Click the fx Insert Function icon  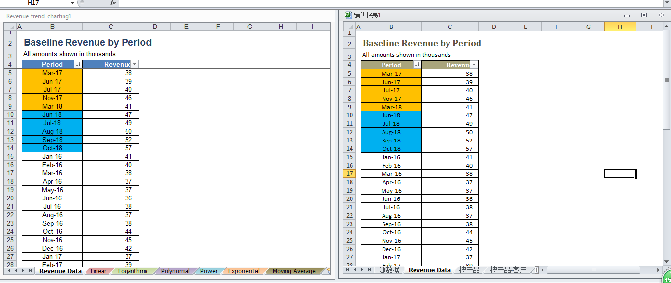[112, 3]
